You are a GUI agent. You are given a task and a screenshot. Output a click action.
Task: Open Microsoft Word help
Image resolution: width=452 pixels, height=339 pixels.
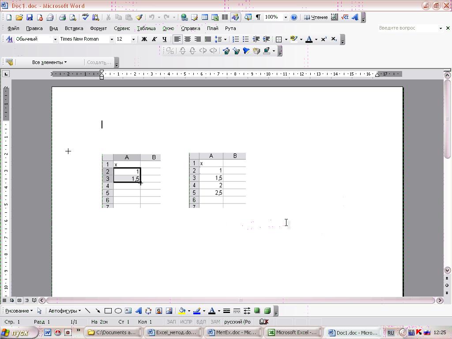point(294,17)
